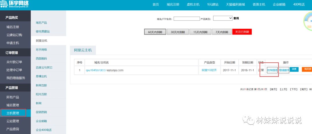Open 所有产品 in left sidebar

click(x=13, y=97)
